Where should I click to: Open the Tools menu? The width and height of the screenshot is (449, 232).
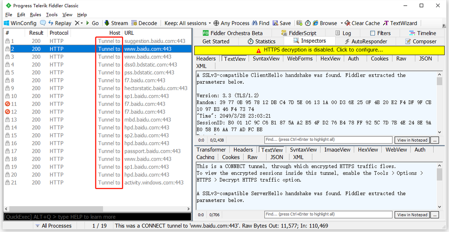52,15
